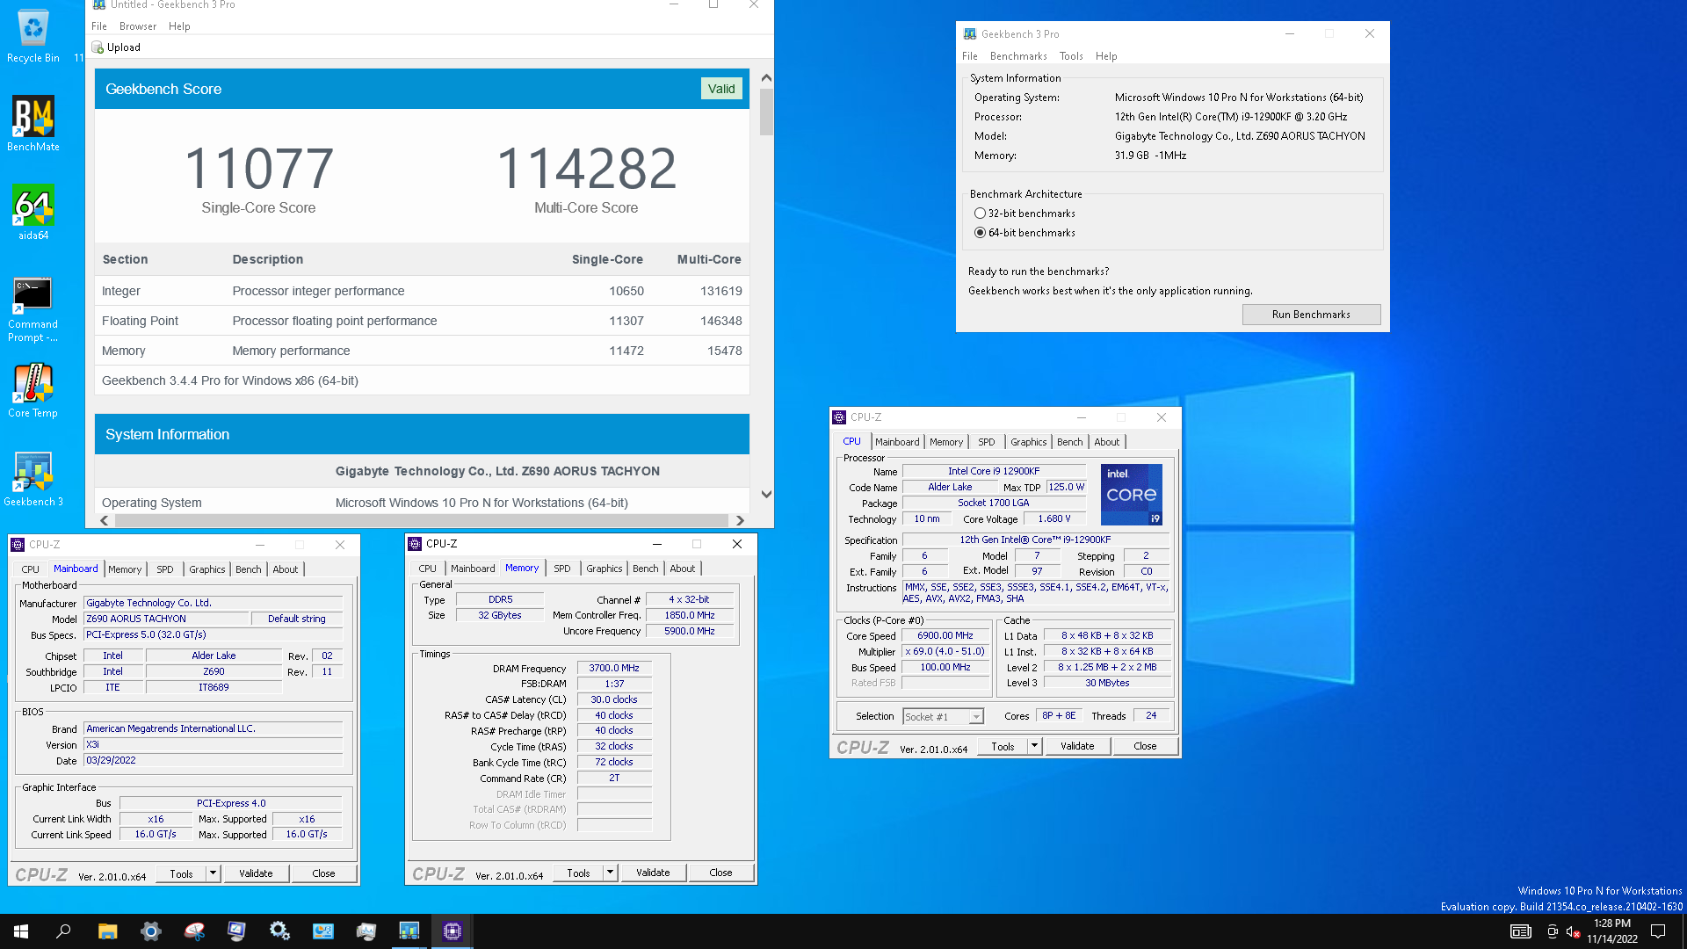The image size is (1687, 949).
Task: Click the scroll down arrow in Geekbench results
Action: click(766, 495)
